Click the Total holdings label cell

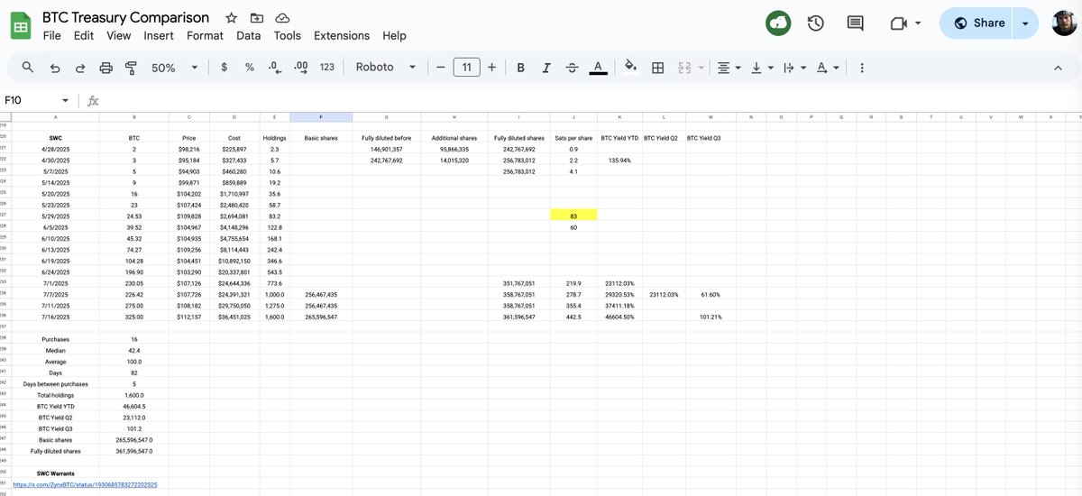point(56,395)
